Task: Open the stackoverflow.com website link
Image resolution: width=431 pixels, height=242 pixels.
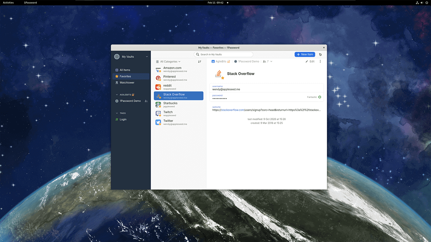Action: click(x=232, y=110)
